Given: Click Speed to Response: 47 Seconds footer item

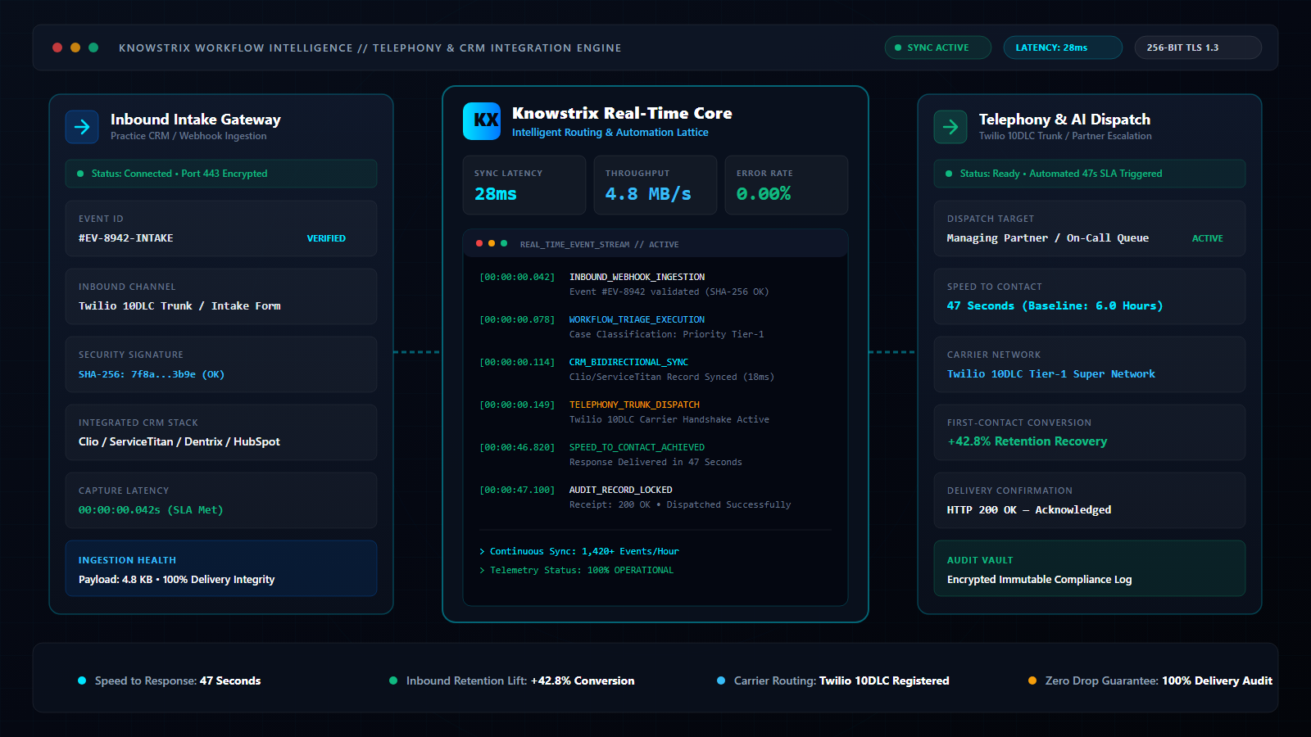Looking at the screenshot, I should tap(170, 680).
